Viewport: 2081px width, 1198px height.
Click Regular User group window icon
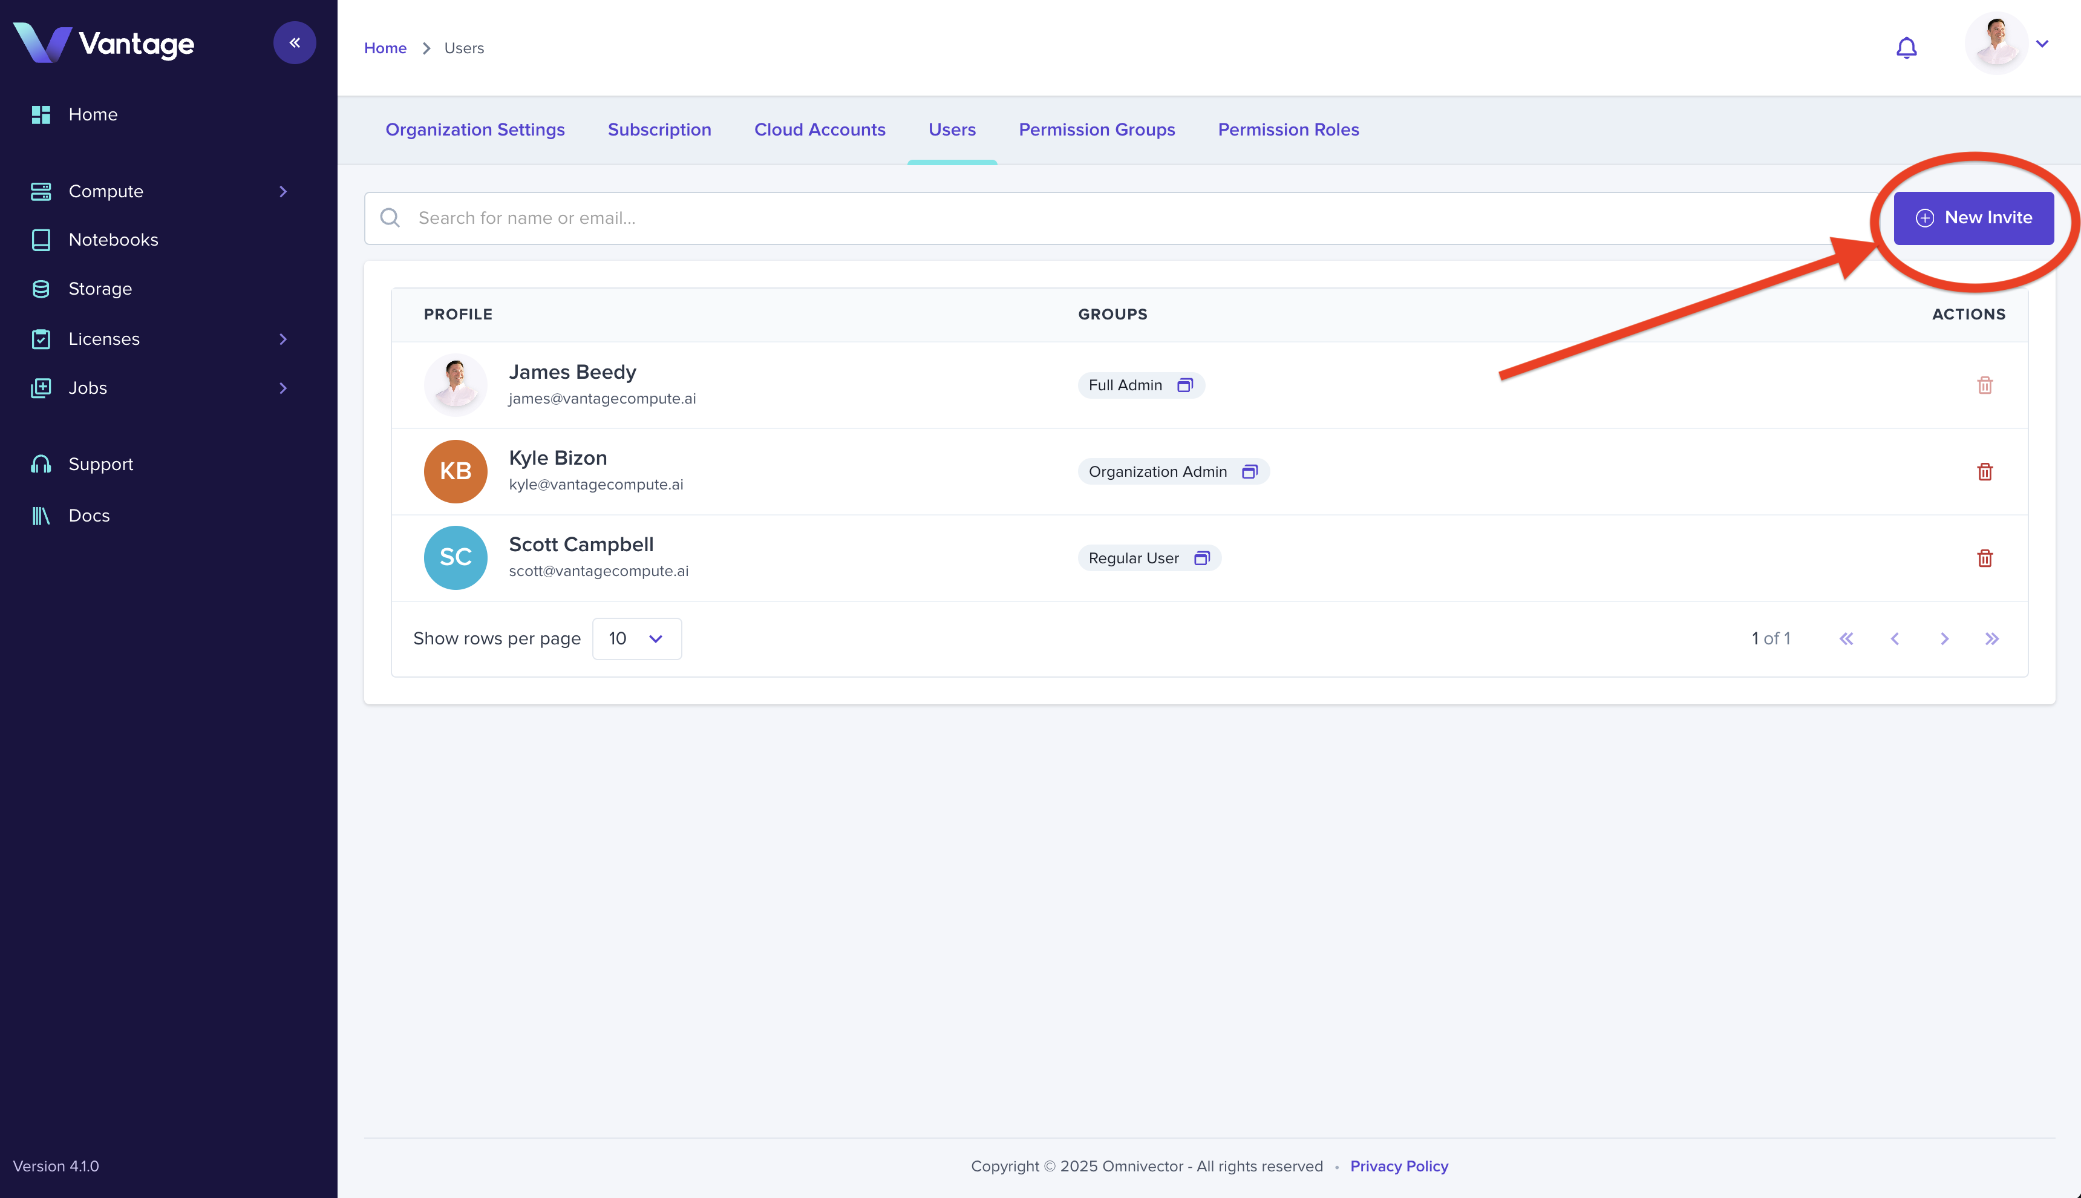click(x=1201, y=558)
